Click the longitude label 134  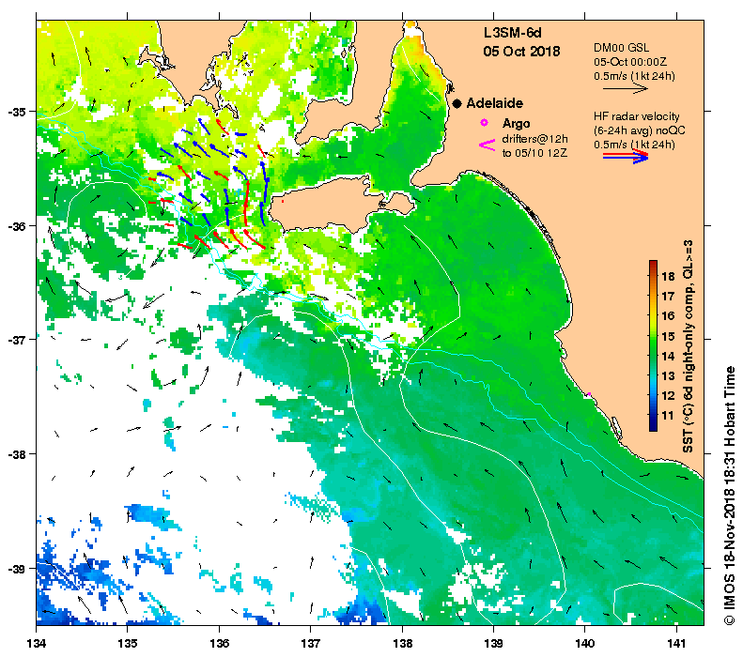click(37, 643)
